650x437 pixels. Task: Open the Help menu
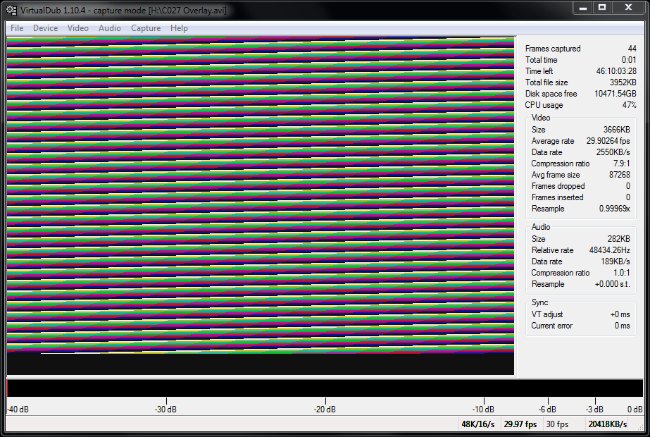pos(179,28)
